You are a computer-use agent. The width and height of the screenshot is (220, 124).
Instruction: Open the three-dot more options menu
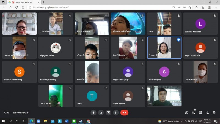tap(116, 113)
